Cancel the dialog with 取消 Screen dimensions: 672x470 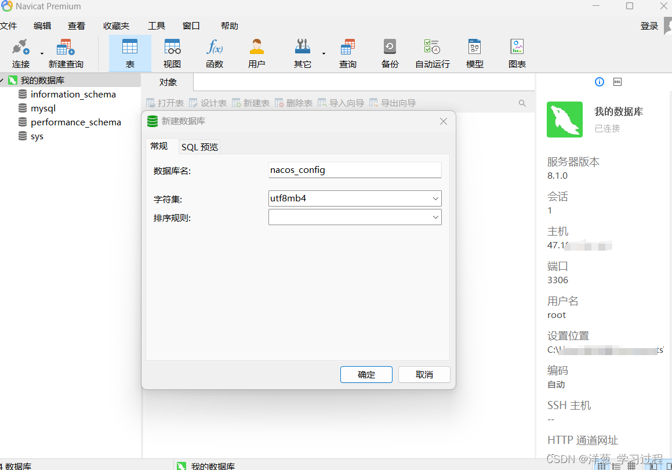coord(424,374)
